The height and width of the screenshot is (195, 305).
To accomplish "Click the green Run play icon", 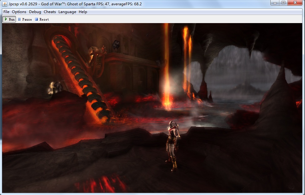I will pyautogui.click(x=6, y=19).
